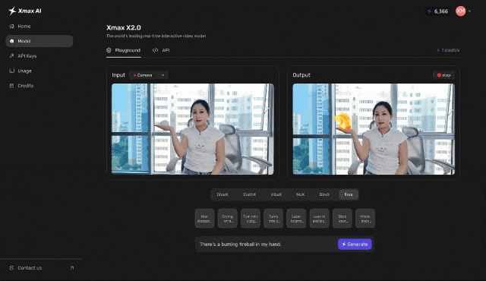Select the ClothX mode tab
Screen dimensions: 486x281
point(250,194)
